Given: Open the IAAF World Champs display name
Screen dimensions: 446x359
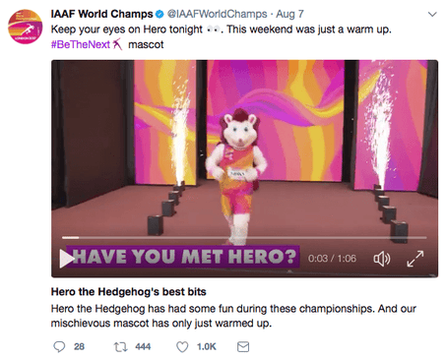Looking at the screenshot, I should [x=102, y=14].
